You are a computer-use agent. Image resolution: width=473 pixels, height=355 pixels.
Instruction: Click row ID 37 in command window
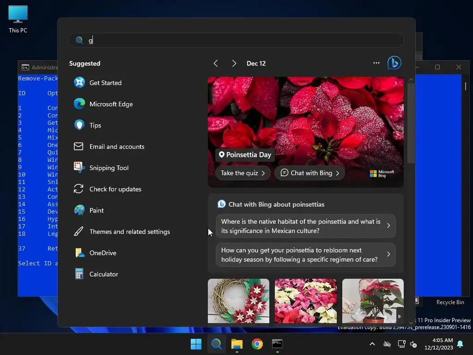22,248
